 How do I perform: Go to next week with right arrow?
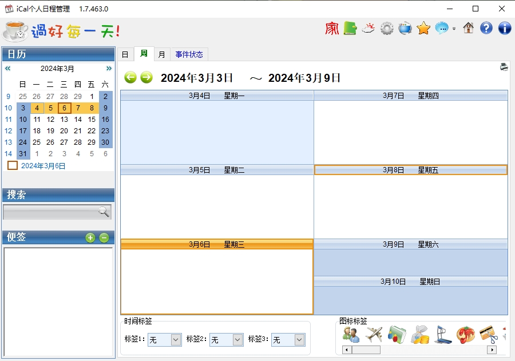click(x=146, y=78)
